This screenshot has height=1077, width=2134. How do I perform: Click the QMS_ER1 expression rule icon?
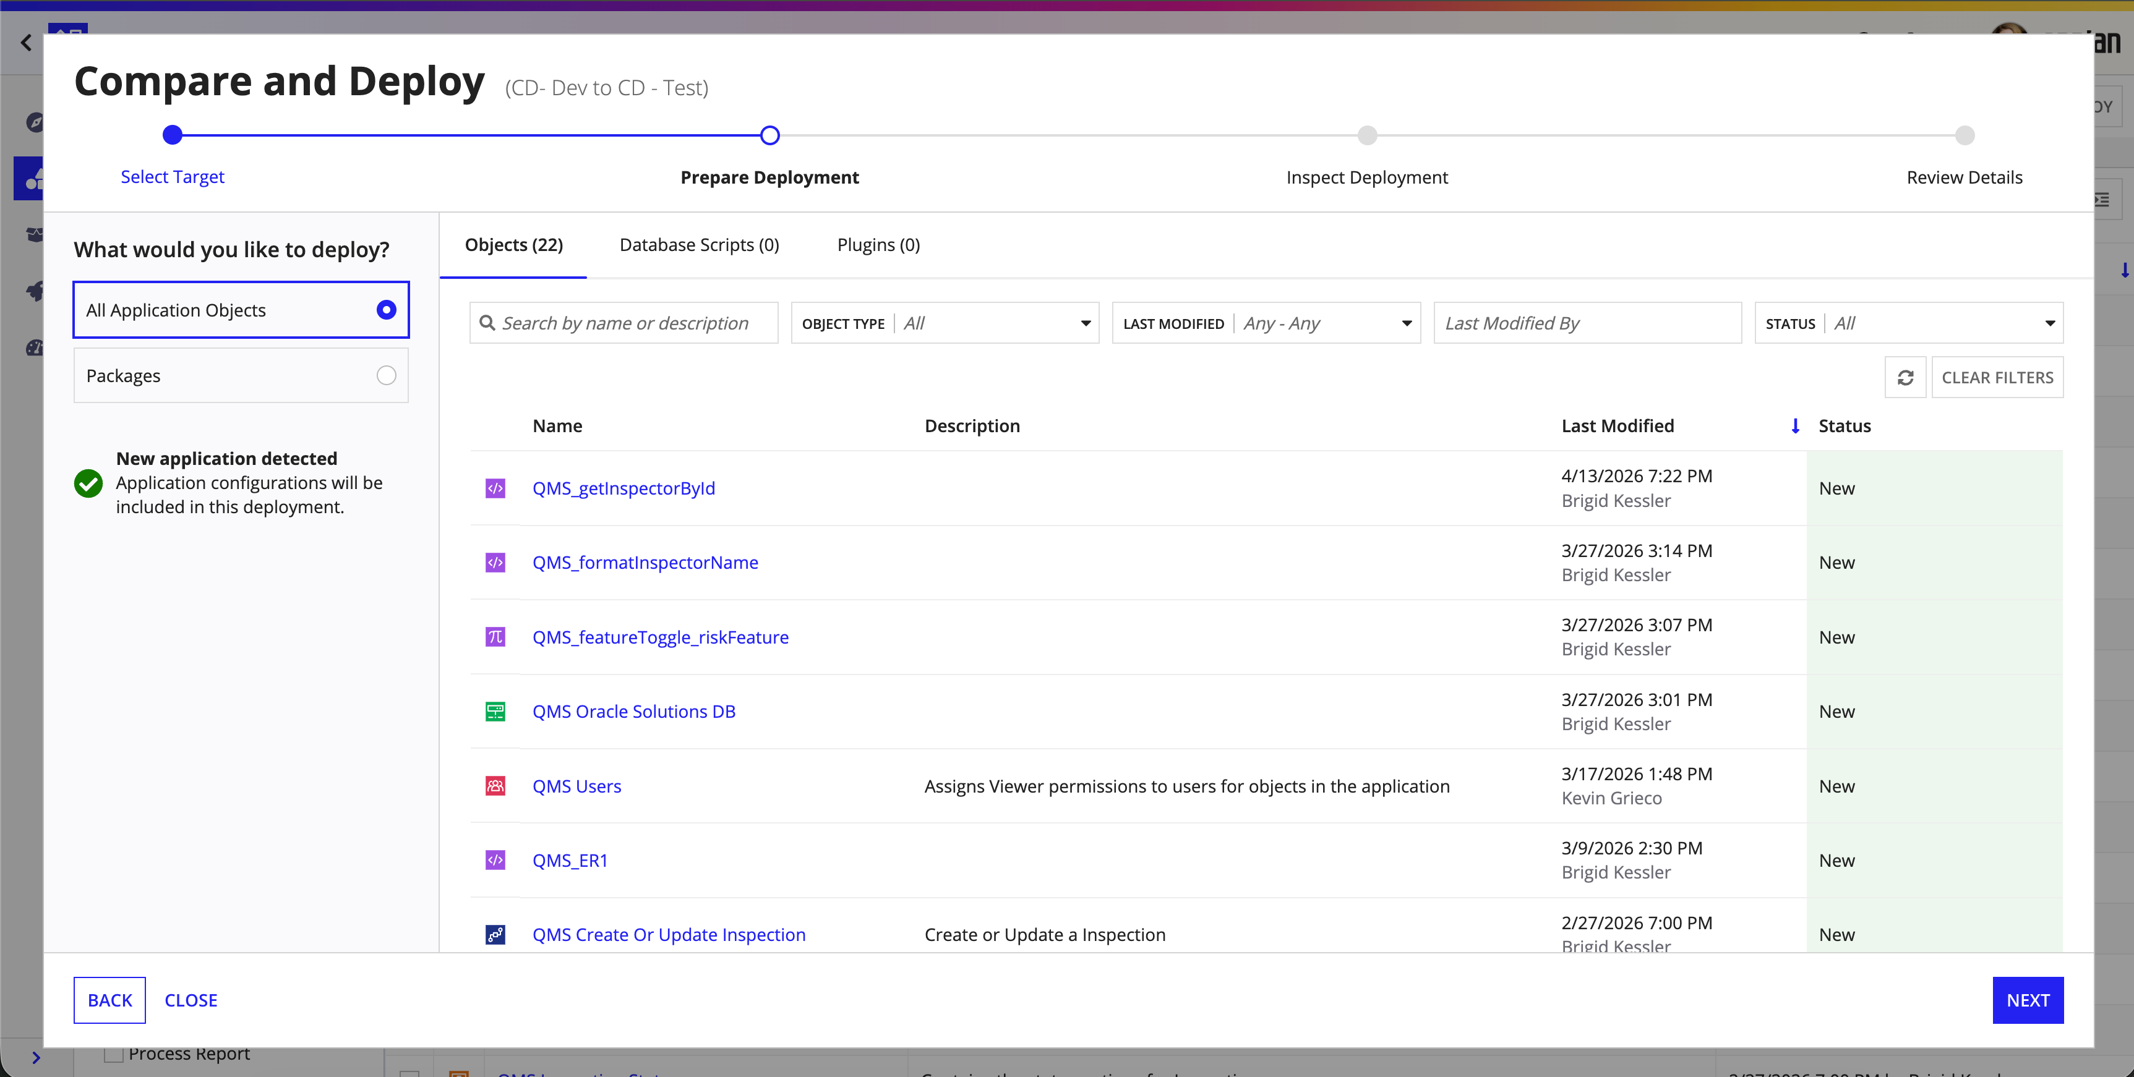point(495,860)
